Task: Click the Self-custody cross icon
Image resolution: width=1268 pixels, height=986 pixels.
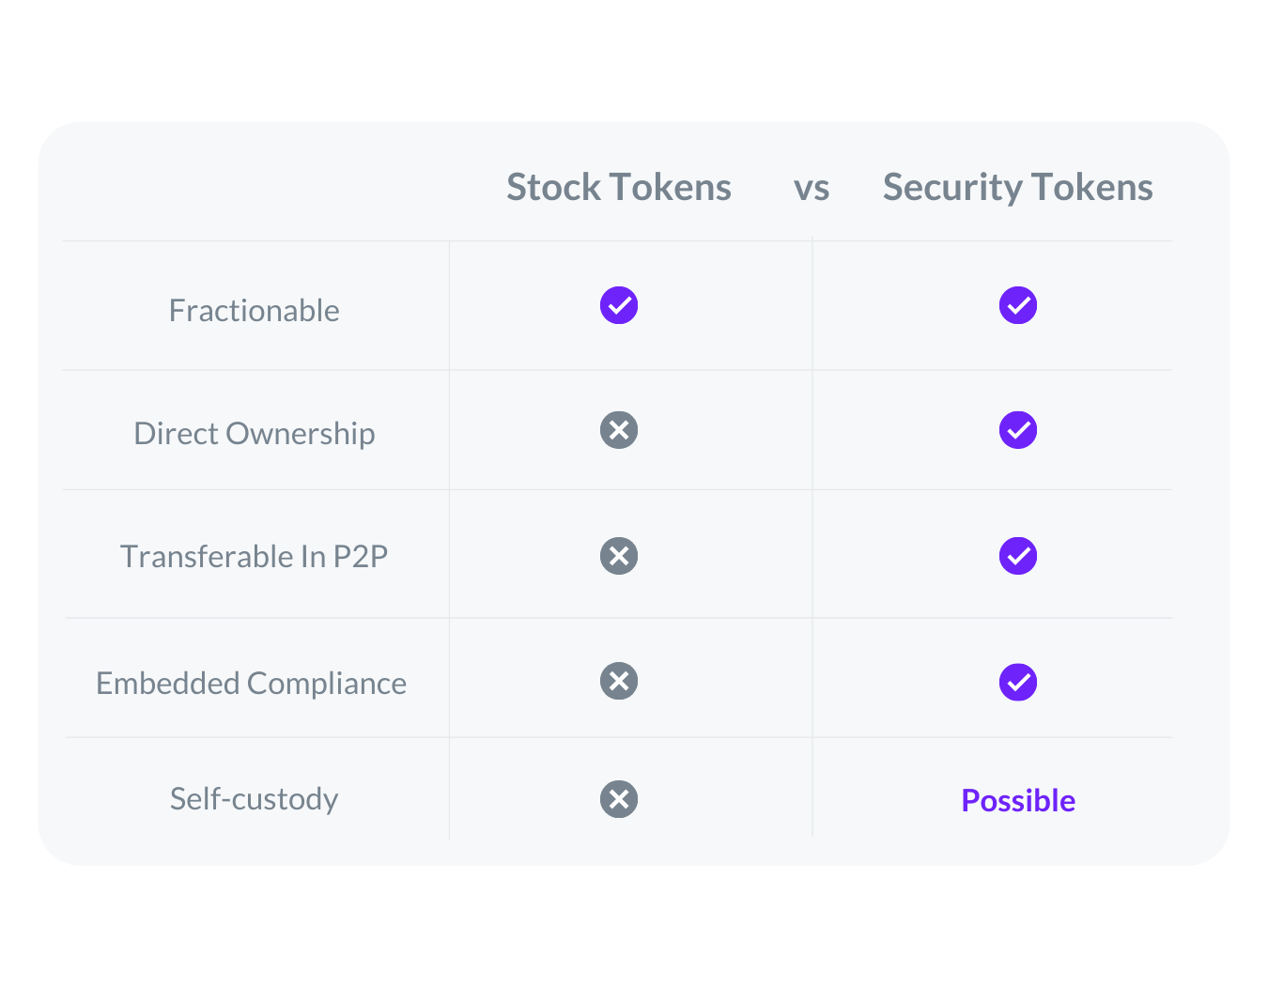Action: coord(619,799)
